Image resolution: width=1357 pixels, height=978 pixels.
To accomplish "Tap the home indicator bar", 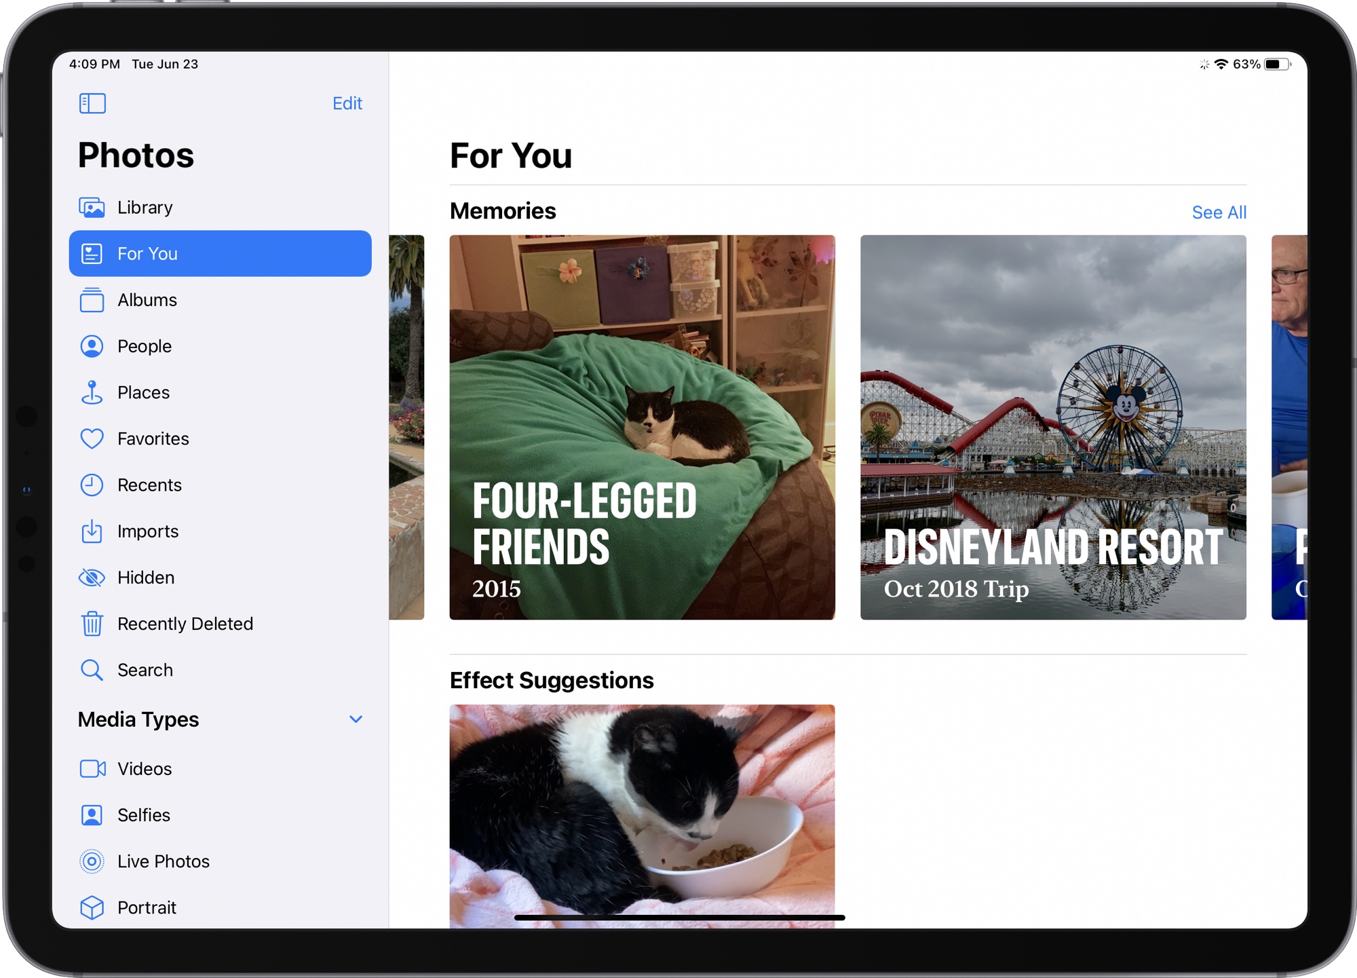I will tap(679, 918).
